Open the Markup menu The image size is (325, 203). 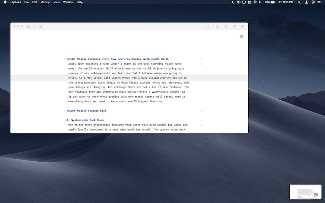45,2
